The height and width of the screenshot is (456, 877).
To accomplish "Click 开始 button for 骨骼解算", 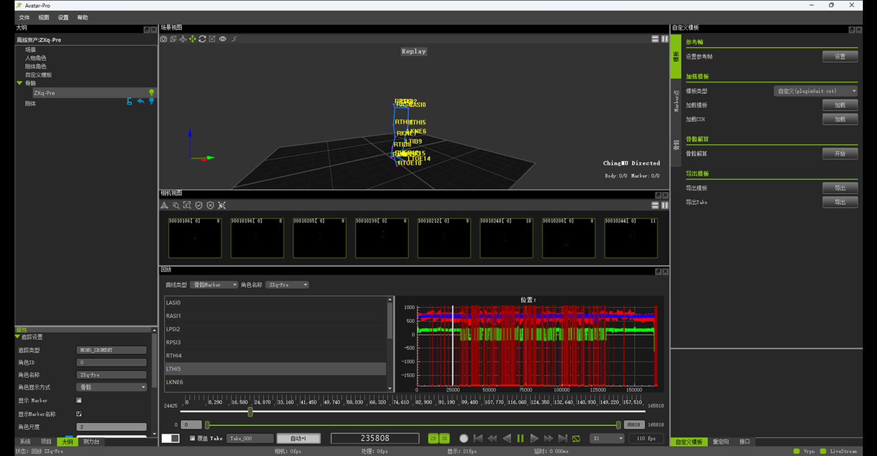I will point(840,154).
